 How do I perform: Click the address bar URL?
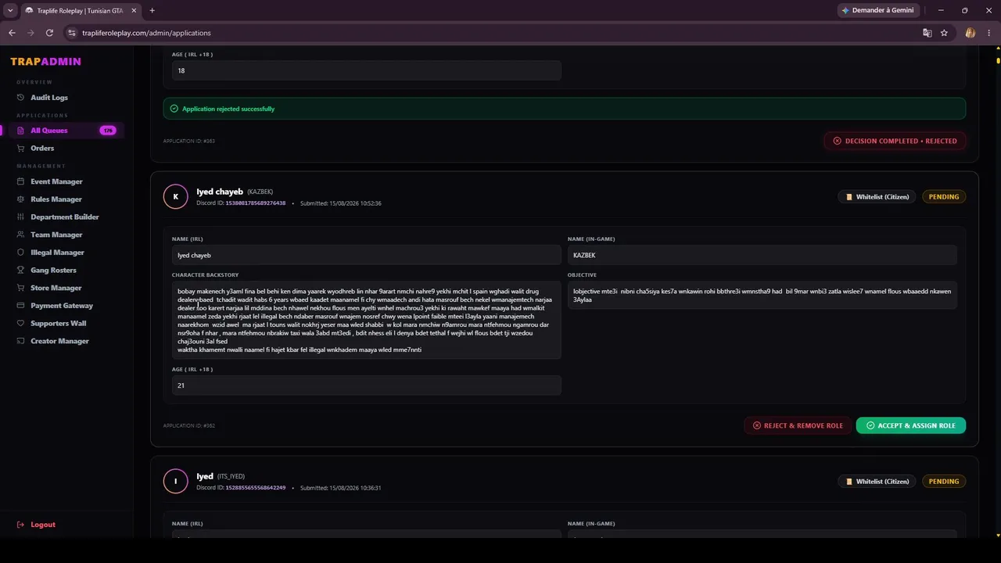(146, 33)
